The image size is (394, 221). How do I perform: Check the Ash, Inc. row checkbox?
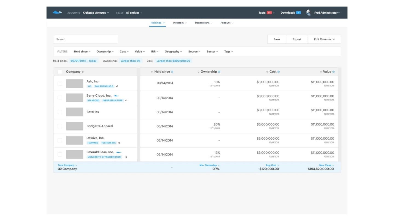60,83
